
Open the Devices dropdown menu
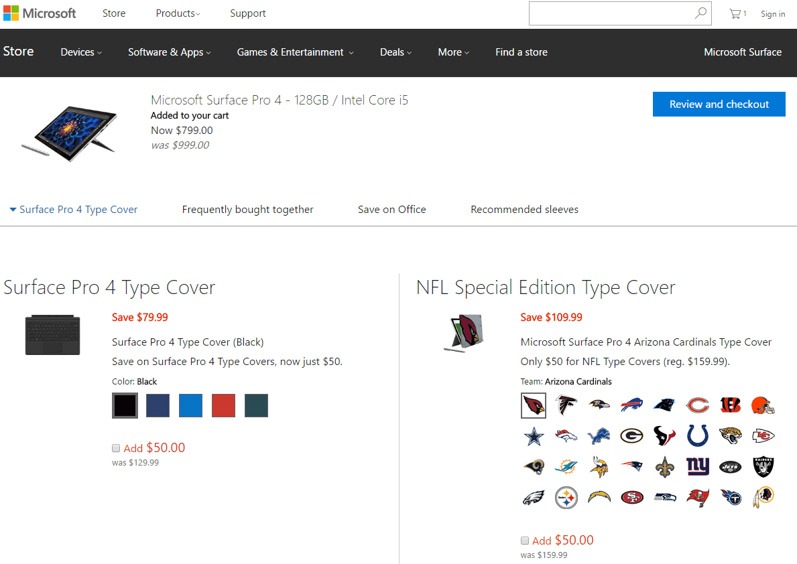(x=80, y=52)
